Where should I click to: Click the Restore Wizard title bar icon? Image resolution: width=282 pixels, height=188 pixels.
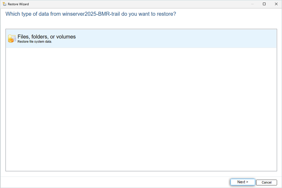(4, 4)
